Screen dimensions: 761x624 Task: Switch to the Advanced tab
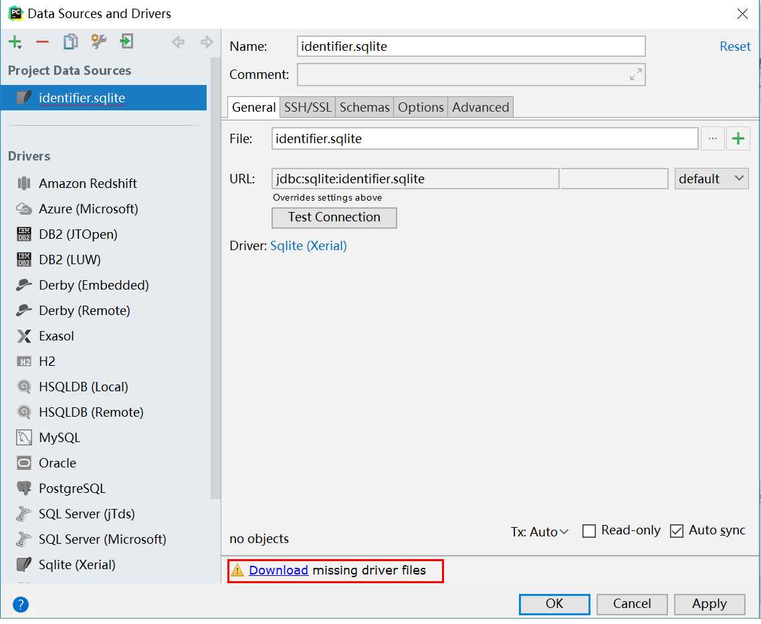(x=481, y=107)
